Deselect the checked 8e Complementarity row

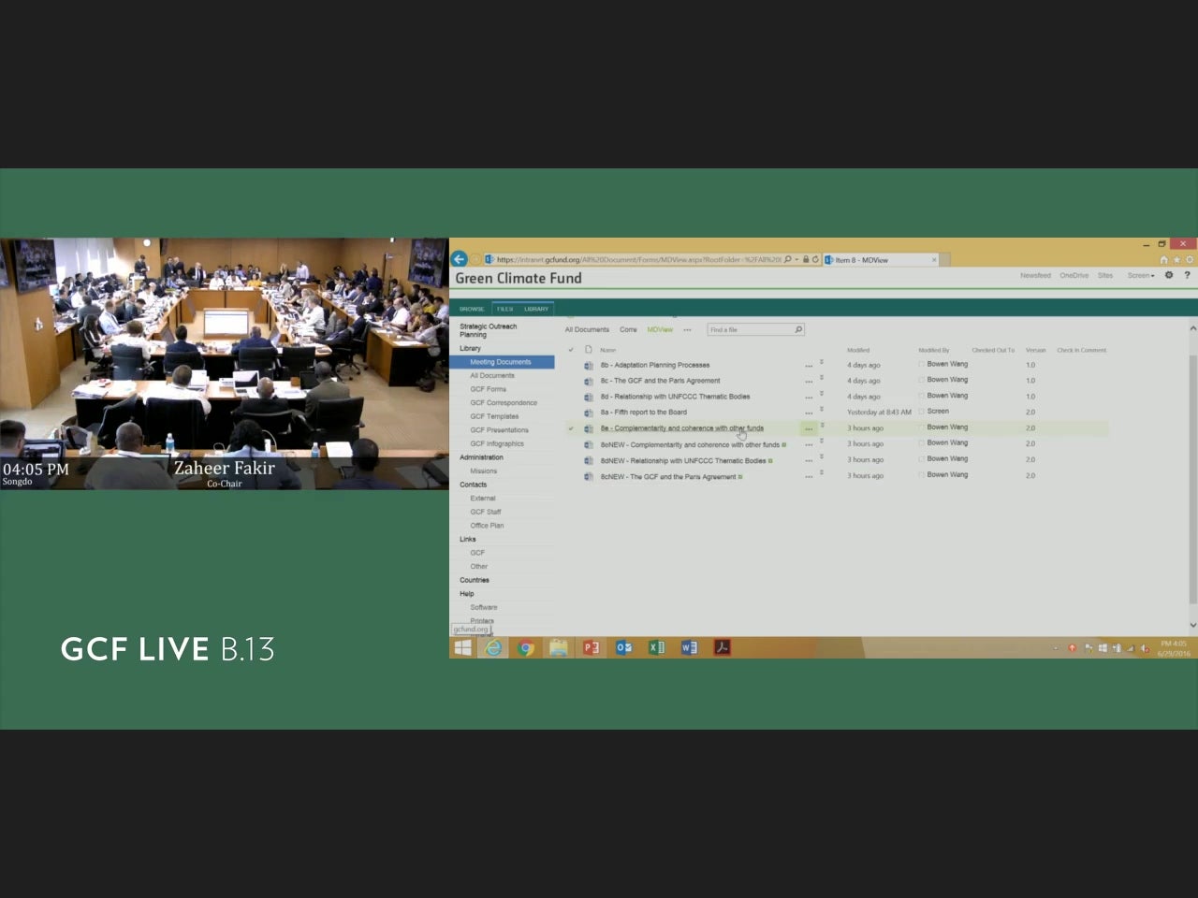click(x=570, y=428)
